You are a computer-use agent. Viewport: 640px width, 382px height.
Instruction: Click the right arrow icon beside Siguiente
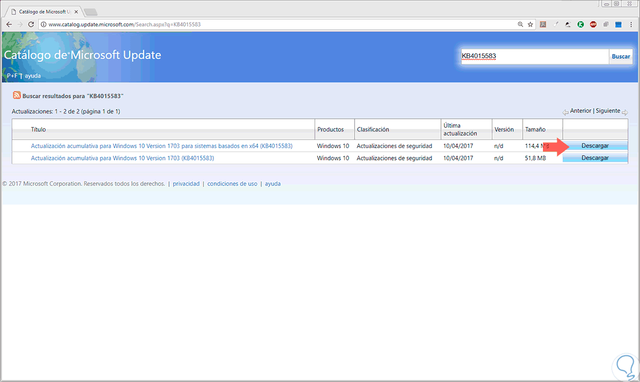tap(625, 112)
